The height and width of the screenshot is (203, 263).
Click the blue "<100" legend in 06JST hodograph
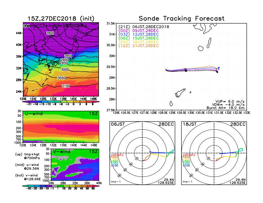tap(114, 166)
